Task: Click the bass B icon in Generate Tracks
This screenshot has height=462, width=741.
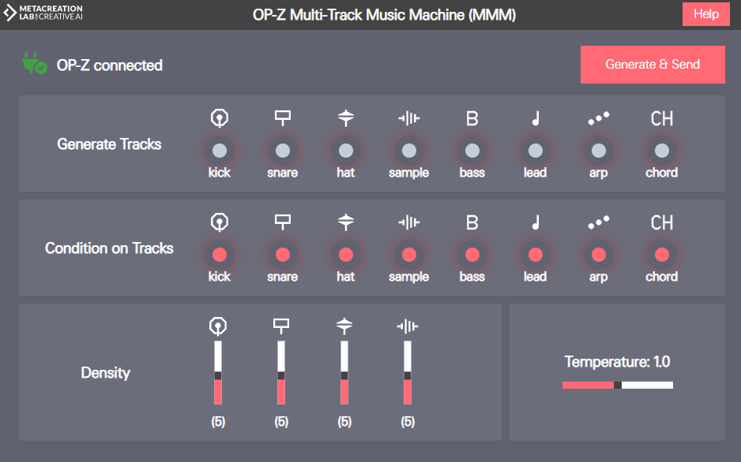Action: [472, 118]
